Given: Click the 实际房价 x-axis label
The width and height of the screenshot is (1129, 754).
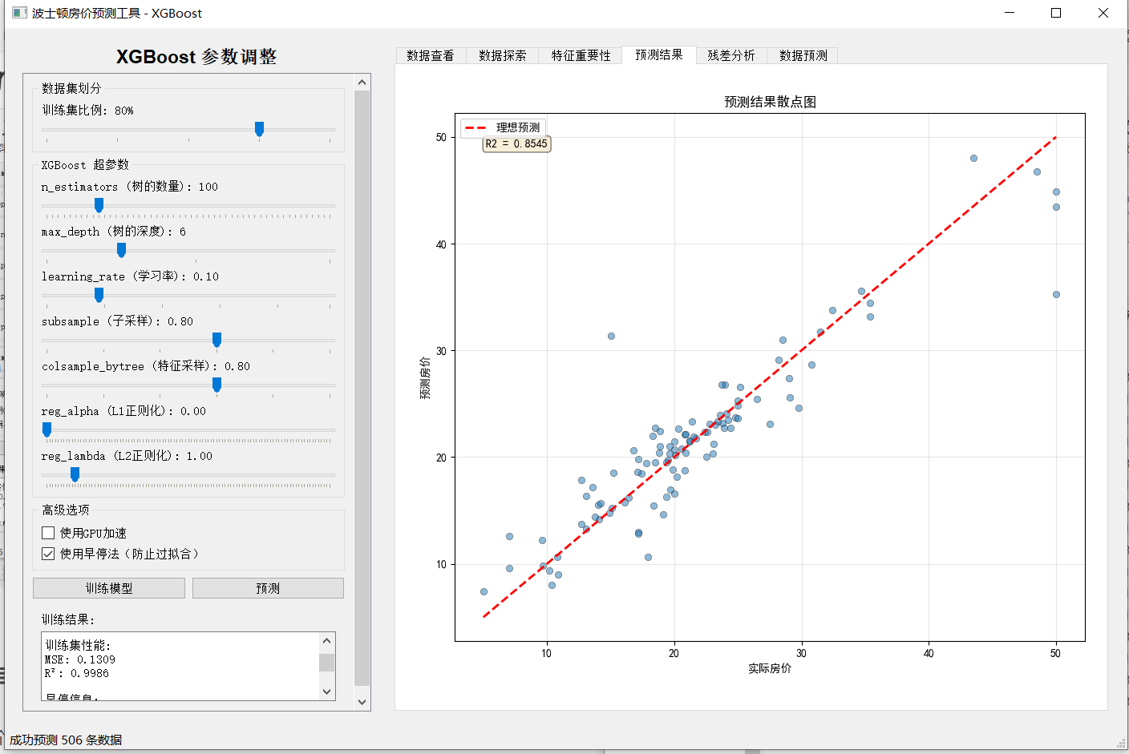Looking at the screenshot, I should click(770, 668).
